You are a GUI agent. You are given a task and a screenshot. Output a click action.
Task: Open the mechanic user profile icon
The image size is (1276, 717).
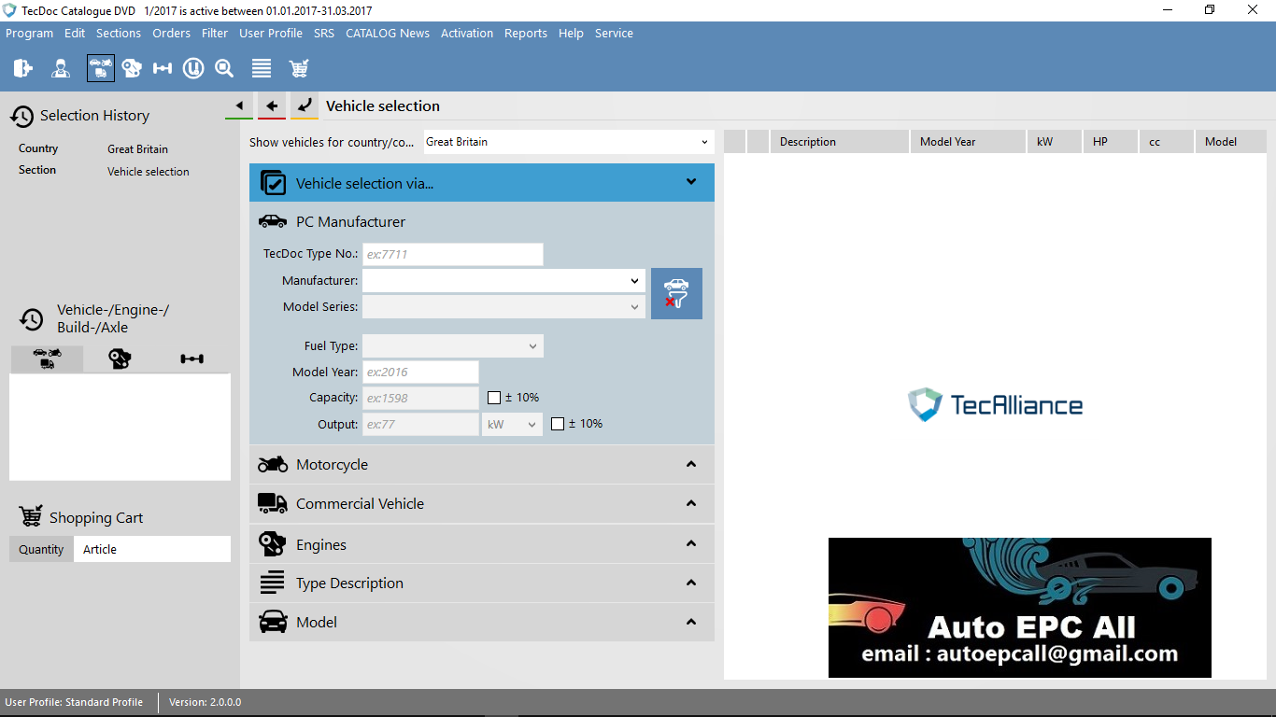point(61,68)
